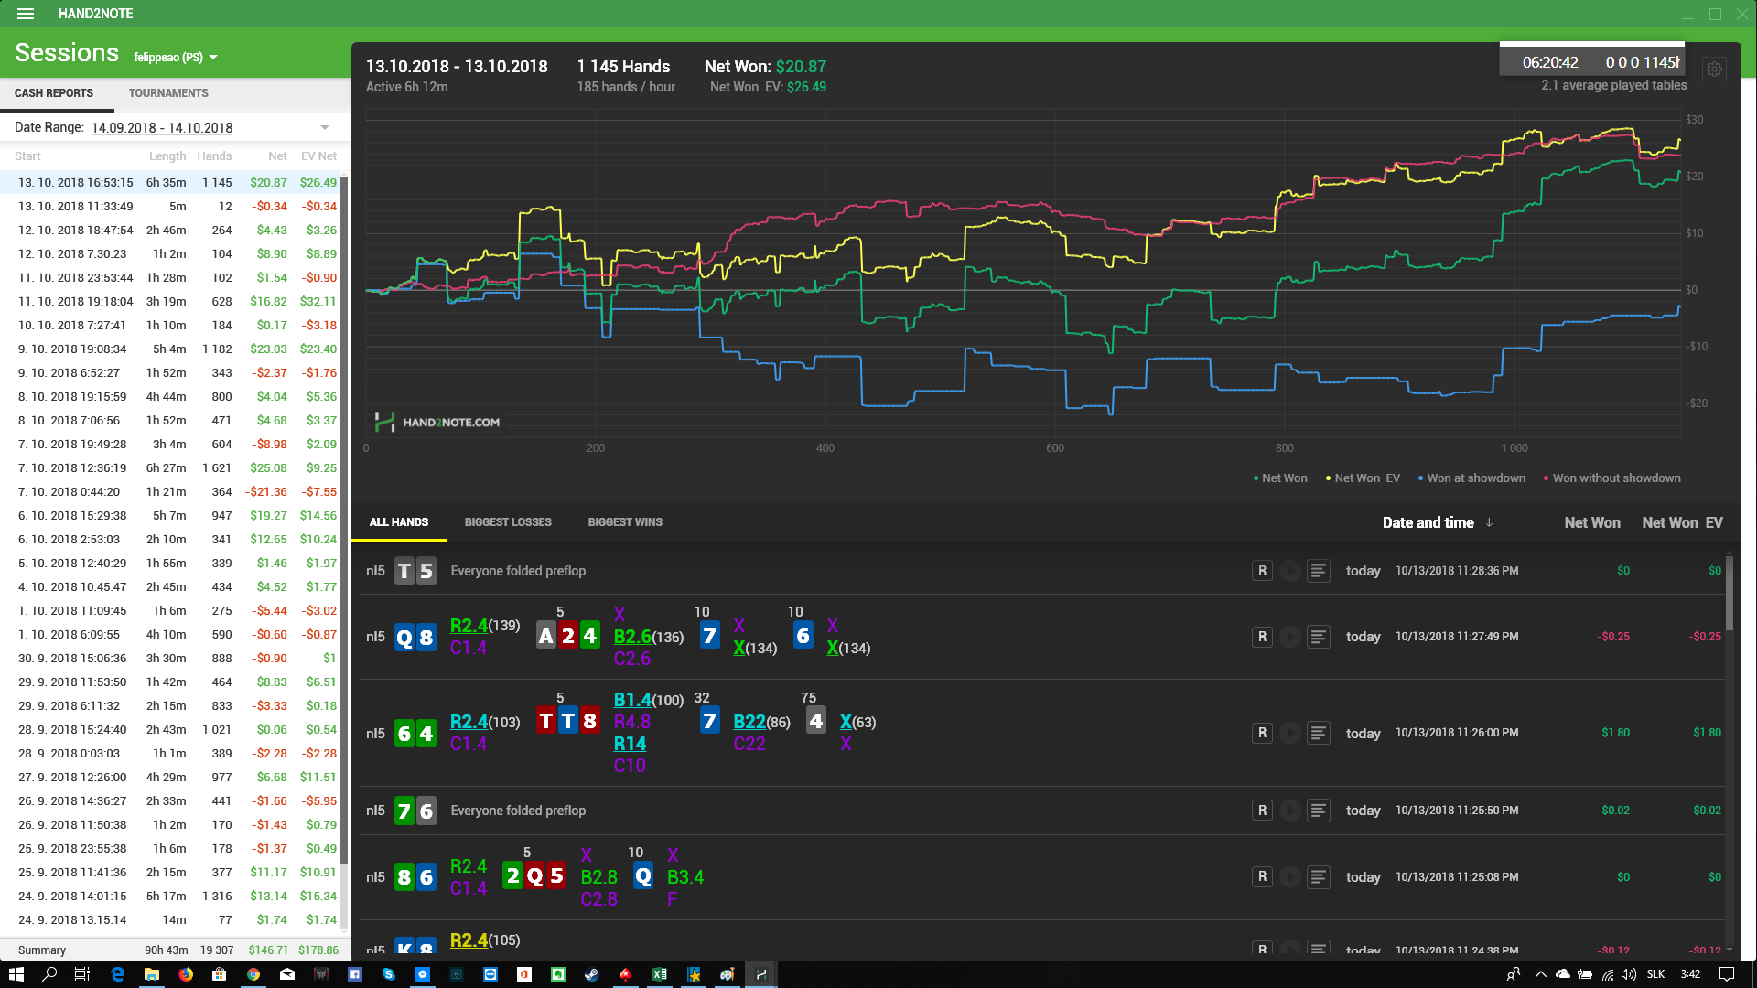
Task: Launch Firefox from the taskbar
Action: [x=186, y=974]
